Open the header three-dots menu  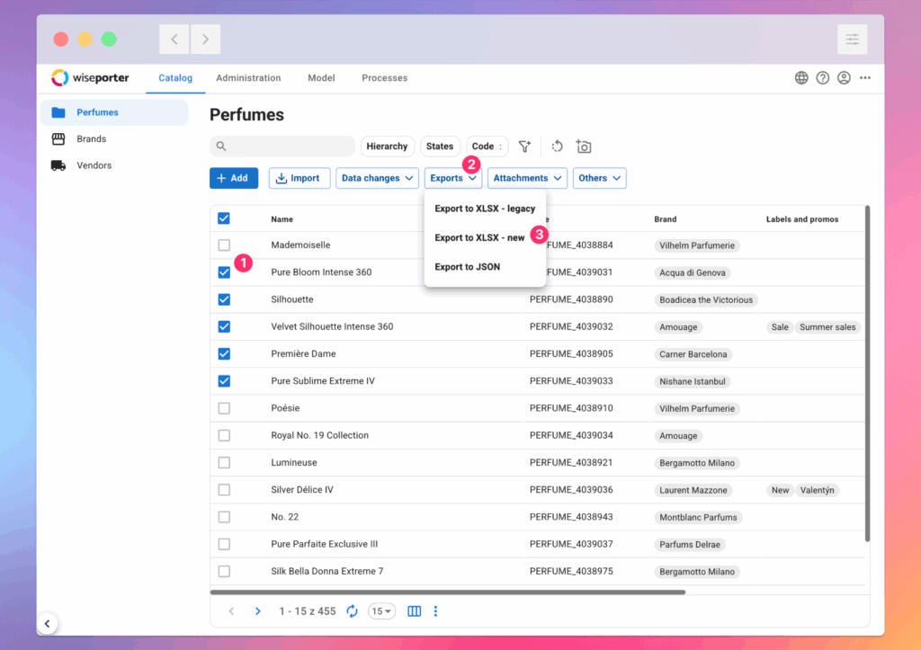865,77
